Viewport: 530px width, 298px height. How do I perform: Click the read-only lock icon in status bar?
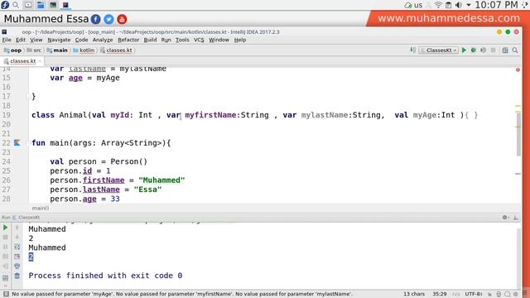(x=489, y=294)
